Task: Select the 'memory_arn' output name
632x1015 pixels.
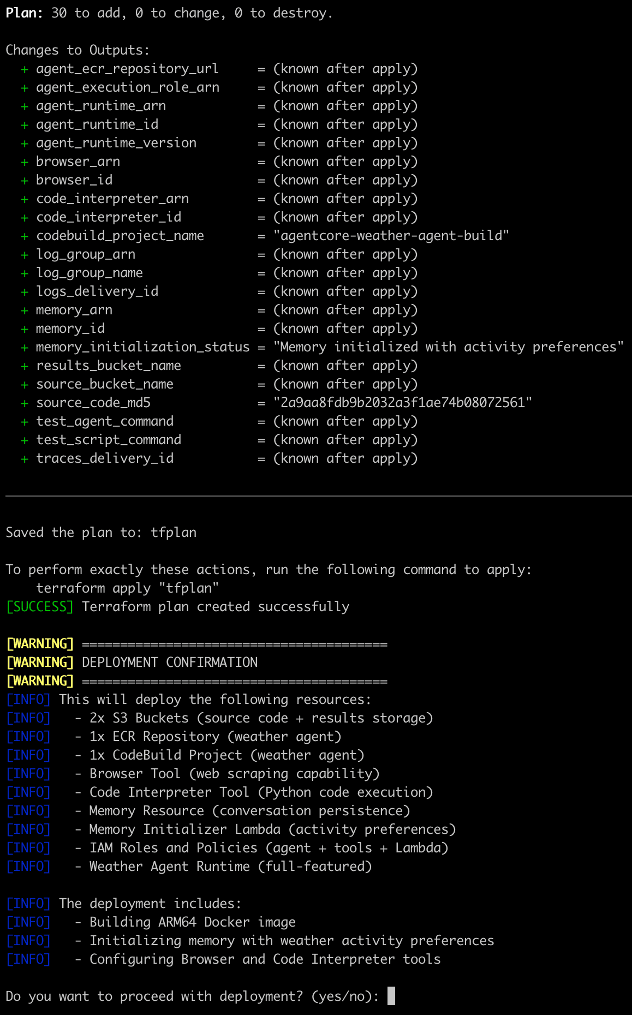Action: (x=74, y=310)
